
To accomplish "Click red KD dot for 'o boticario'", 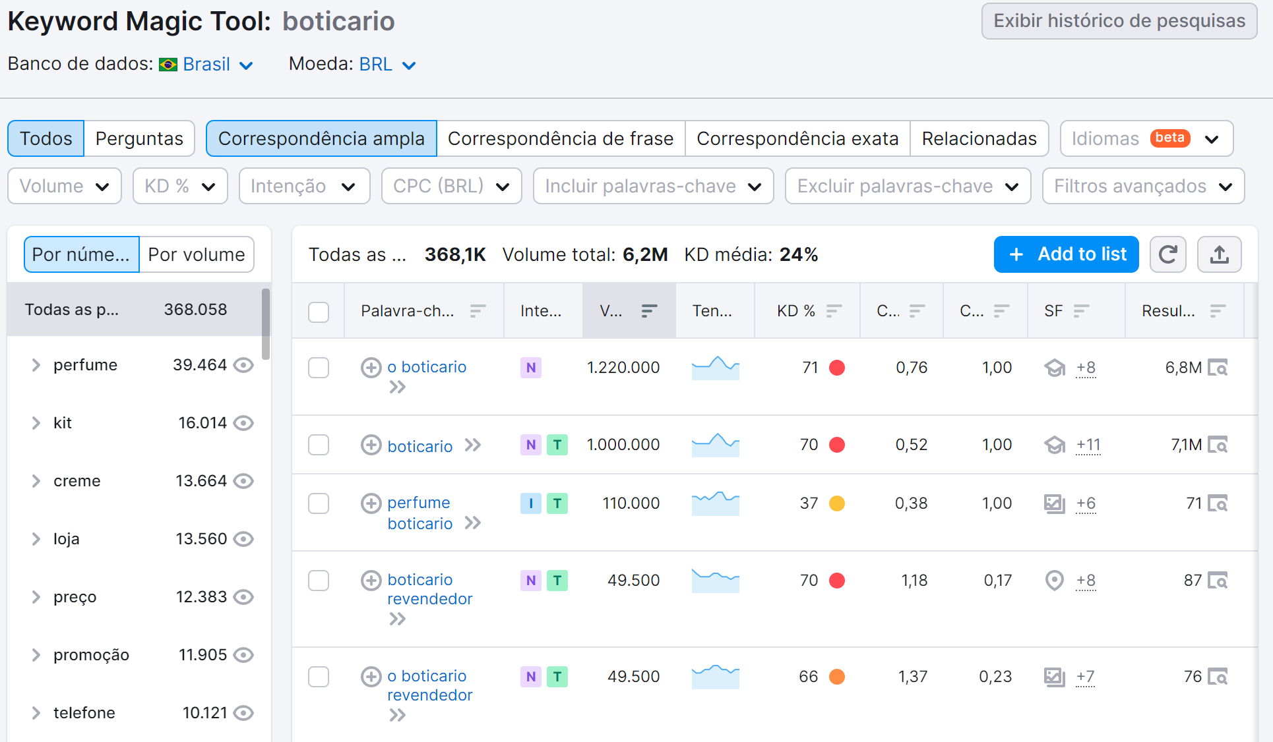I will pyautogui.click(x=837, y=368).
